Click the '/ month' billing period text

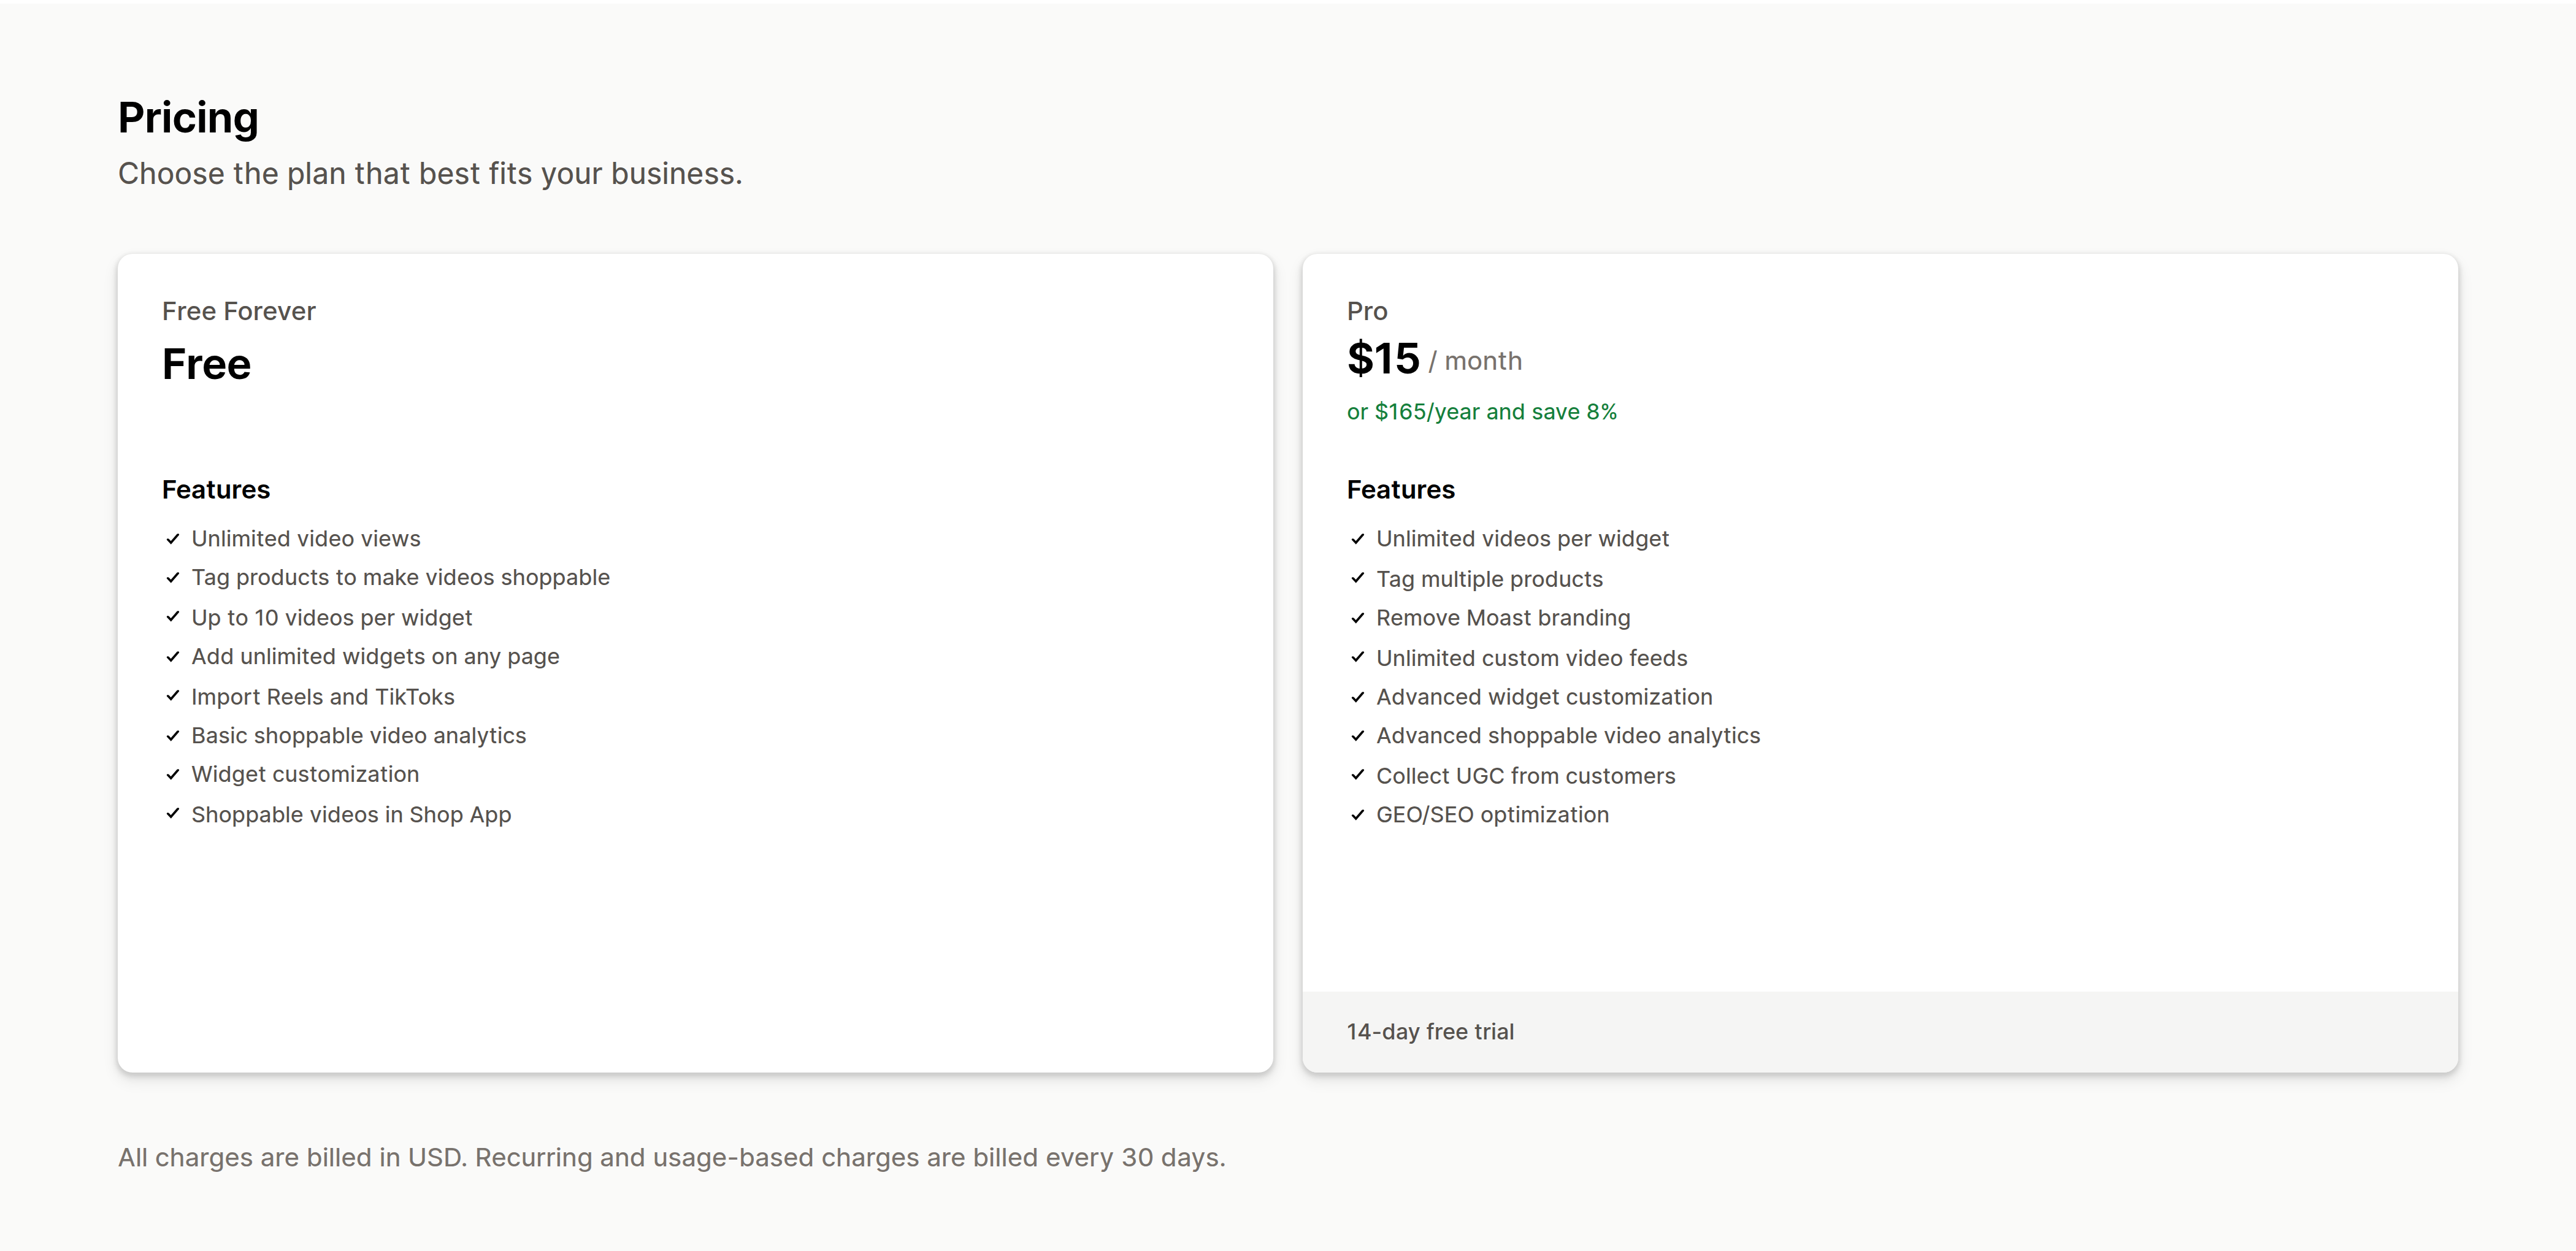[x=1475, y=361]
